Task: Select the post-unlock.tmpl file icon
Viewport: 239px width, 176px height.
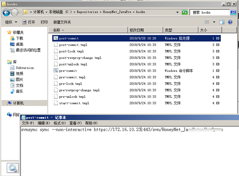Action: (56, 64)
